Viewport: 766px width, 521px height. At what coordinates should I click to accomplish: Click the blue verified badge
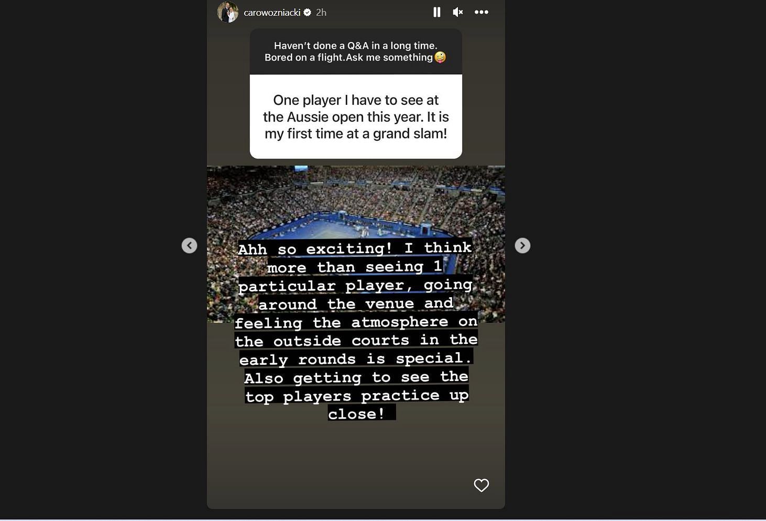point(308,12)
